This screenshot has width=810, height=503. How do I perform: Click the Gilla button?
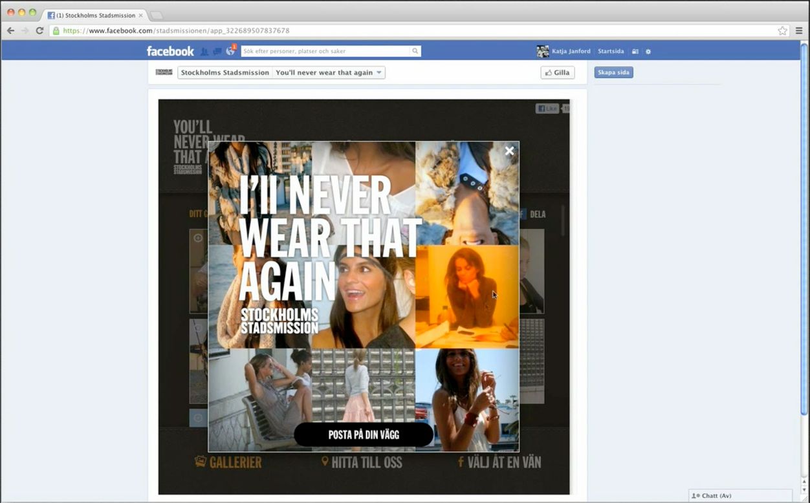[558, 72]
